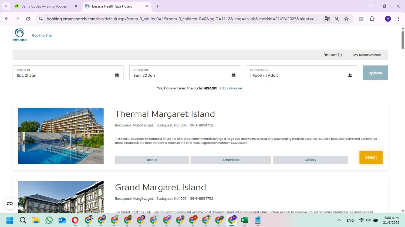Viewport: 405px width, 227px height.
Task: Click the browser back arrow
Action: click(x=7, y=19)
